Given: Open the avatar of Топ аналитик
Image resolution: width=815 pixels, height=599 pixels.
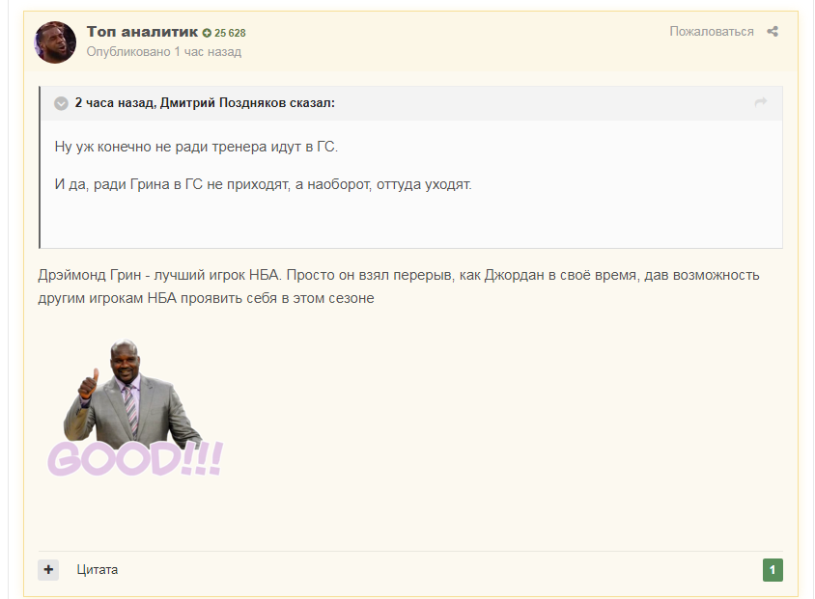Looking at the screenshot, I should tap(55, 42).
